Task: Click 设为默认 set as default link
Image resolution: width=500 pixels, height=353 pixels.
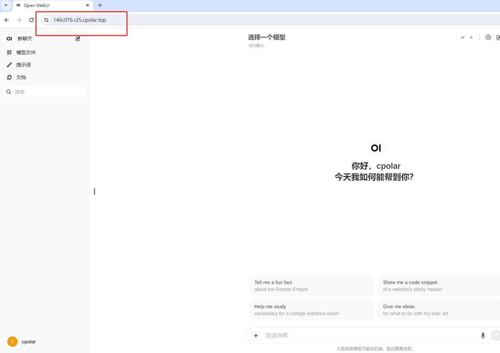Action: [256, 46]
